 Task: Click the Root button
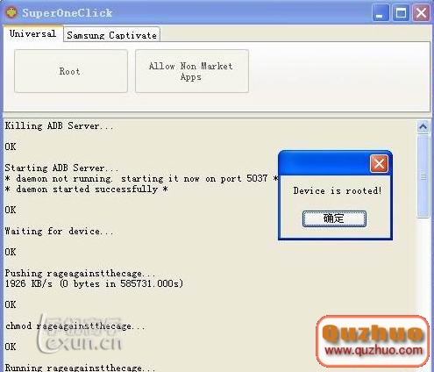coord(71,71)
